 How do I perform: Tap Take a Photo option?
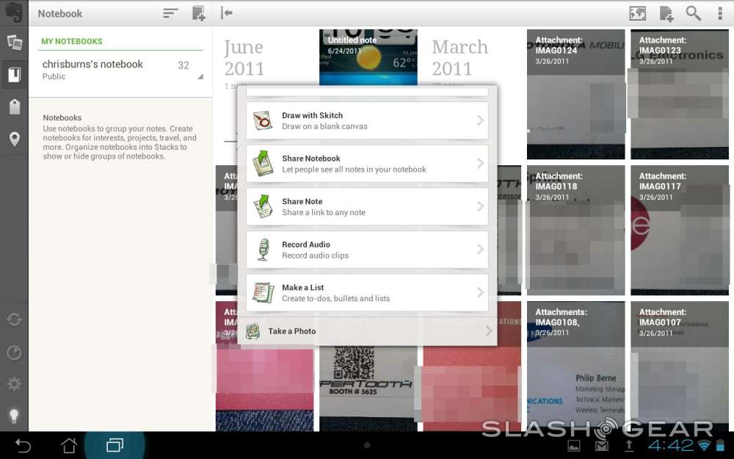click(x=367, y=331)
